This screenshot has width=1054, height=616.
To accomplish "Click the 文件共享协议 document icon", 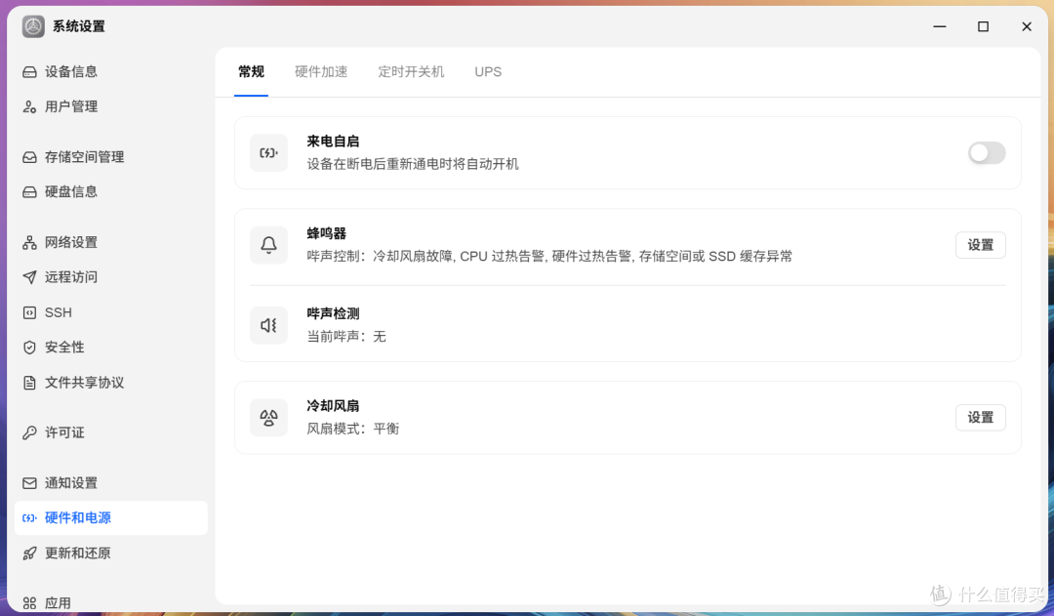I will tap(29, 383).
